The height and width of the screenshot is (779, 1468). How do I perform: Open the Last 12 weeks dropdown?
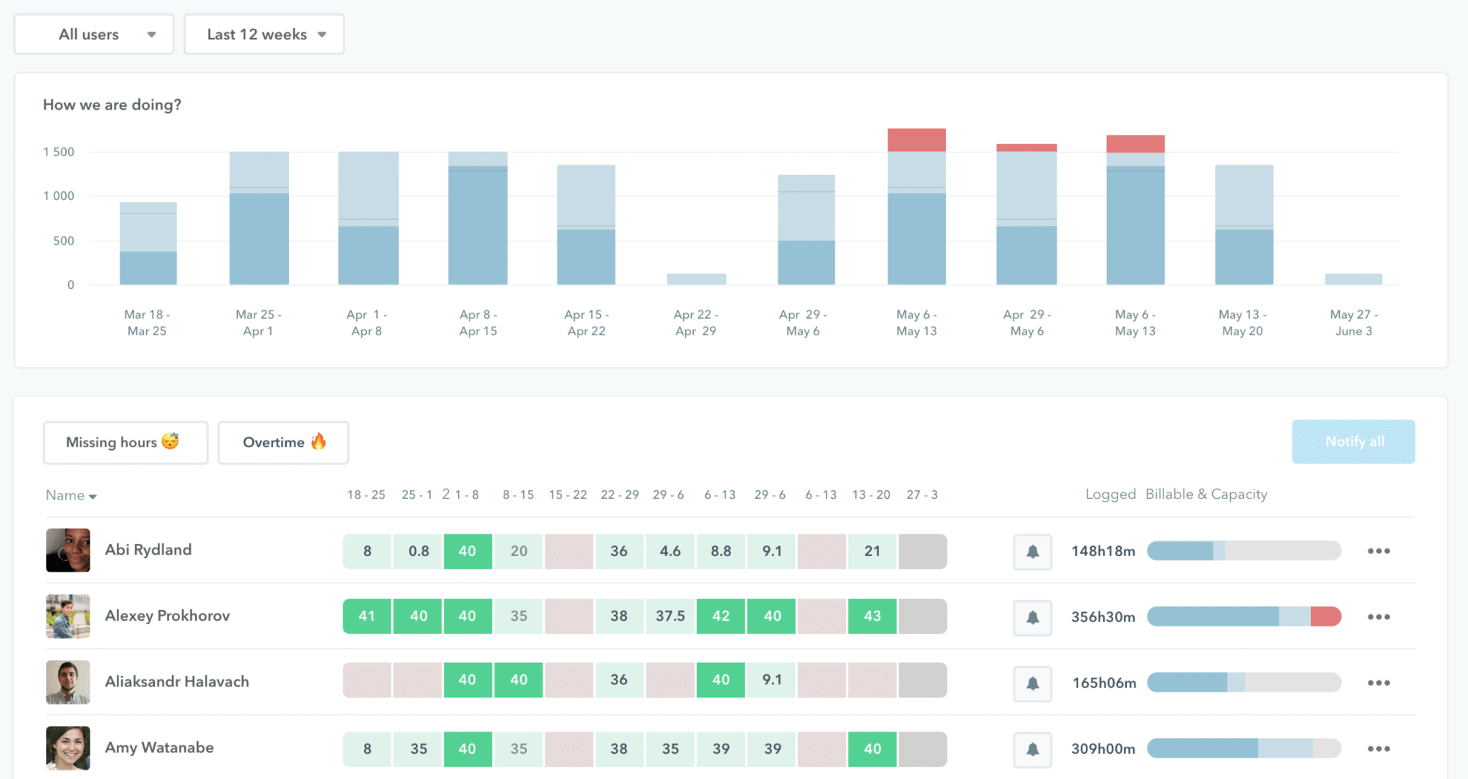pos(264,34)
